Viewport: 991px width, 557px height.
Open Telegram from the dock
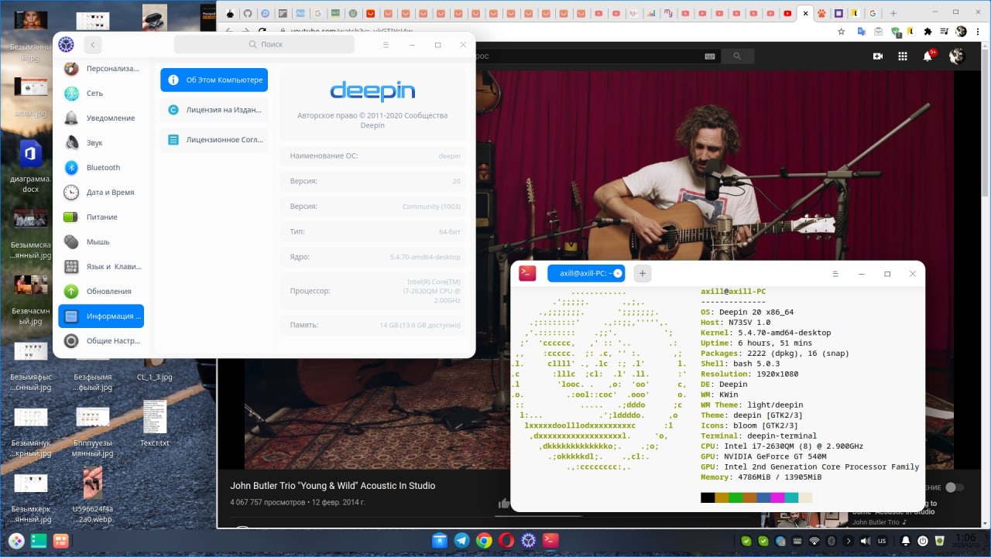(461, 541)
